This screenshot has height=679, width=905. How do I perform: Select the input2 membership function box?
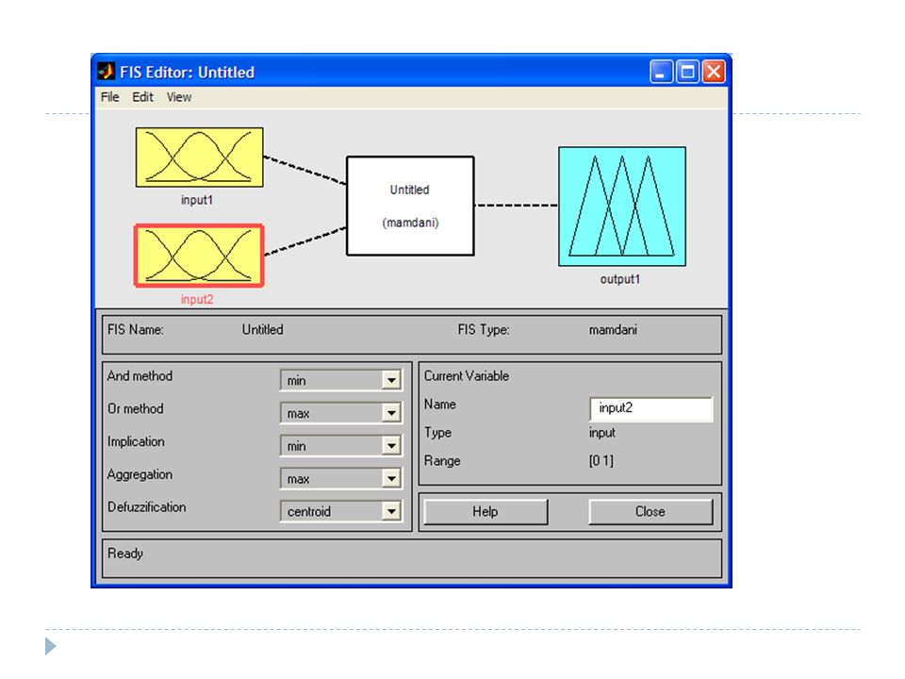coord(199,256)
